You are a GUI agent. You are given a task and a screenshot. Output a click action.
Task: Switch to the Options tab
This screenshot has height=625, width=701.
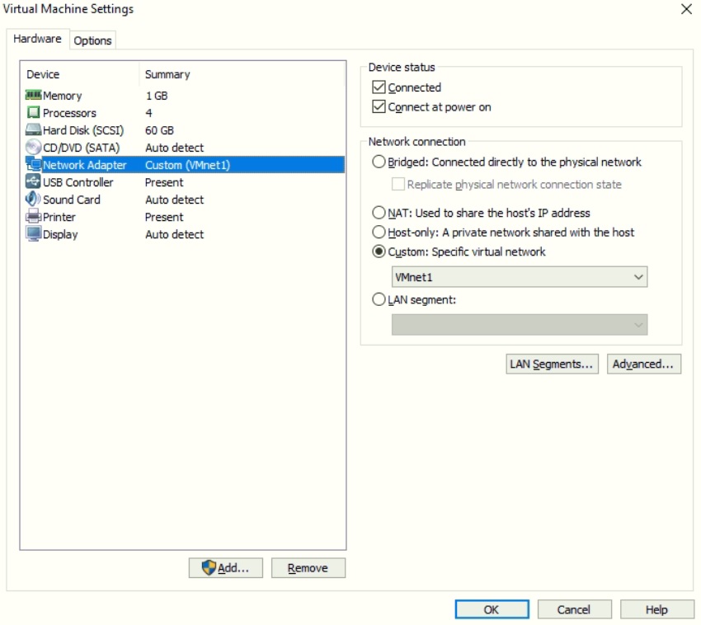pyautogui.click(x=92, y=39)
